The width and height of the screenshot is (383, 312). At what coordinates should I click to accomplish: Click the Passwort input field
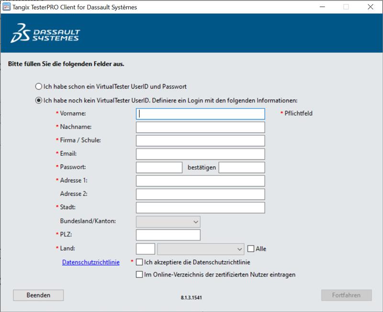159,167
